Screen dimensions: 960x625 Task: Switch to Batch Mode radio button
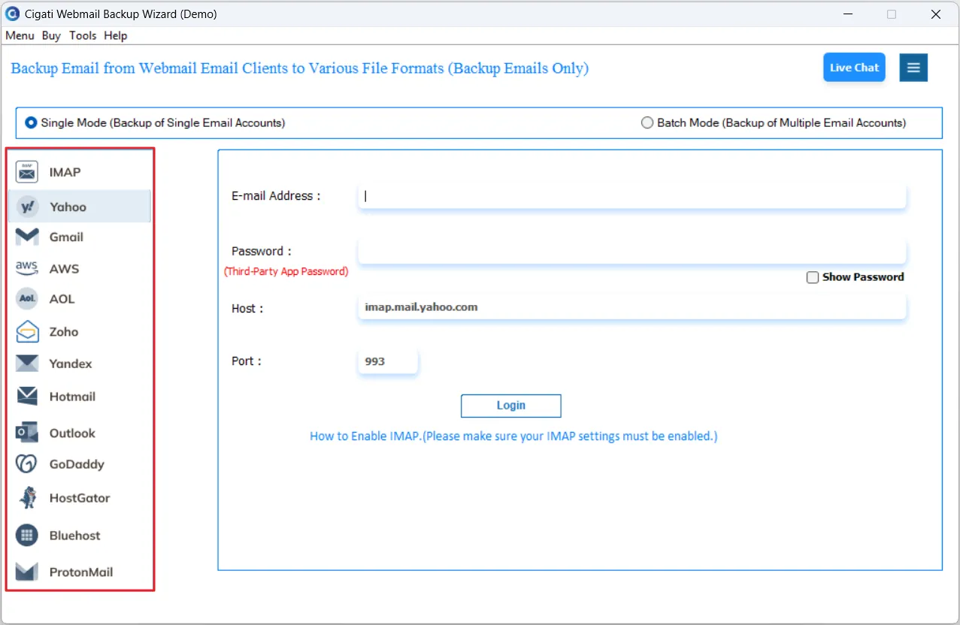pos(647,122)
